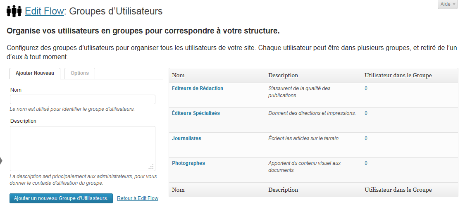The height and width of the screenshot is (212, 465).
Task: Open the Editeurs de Rédaction group
Action: (x=198, y=88)
